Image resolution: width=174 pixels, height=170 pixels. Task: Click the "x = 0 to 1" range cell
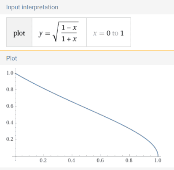(109, 32)
